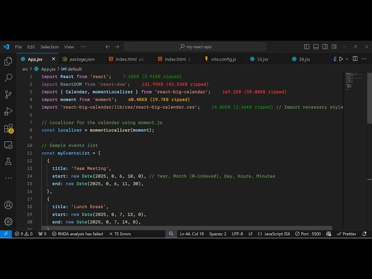Open the Run and Debug view
Screen dimensions: 372x279
pyautogui.click(x=8, y=111)
